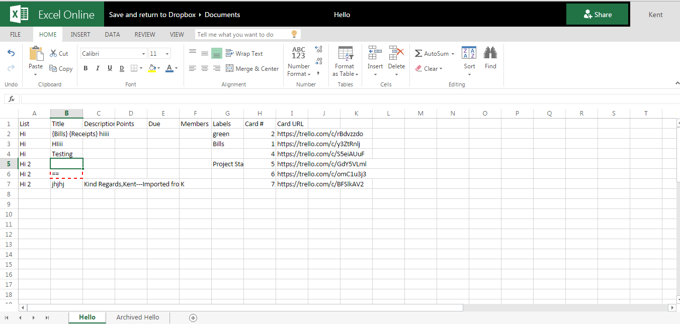Switch to the VIEW tab
This screenshot has height=324, width=680.
pyautogui.click(x=177, y=35)
